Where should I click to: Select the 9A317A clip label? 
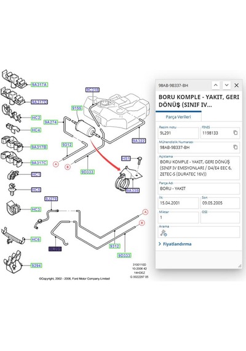tap(39, 84)
